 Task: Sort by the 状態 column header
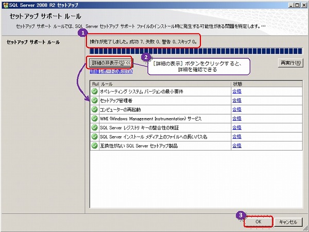(267, 84)
